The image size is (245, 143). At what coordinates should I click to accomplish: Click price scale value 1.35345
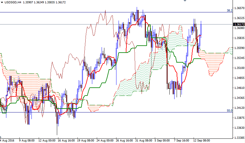click(x=239, y=58)
